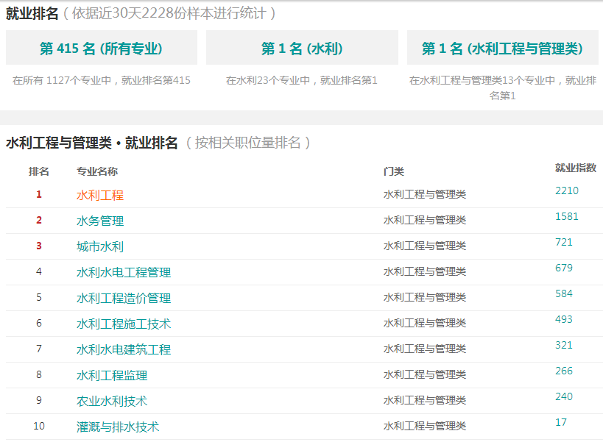The height and width of the screenshot is (442, 603).
Task: Open the 城市水利 major link
Action: (x=100, y=246)
